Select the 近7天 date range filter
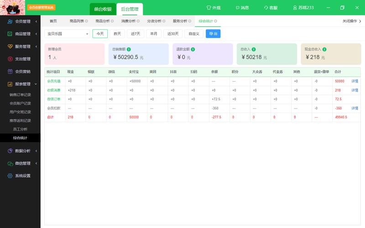The width and height of the screenshot is (365, 228). click(136, 34)
